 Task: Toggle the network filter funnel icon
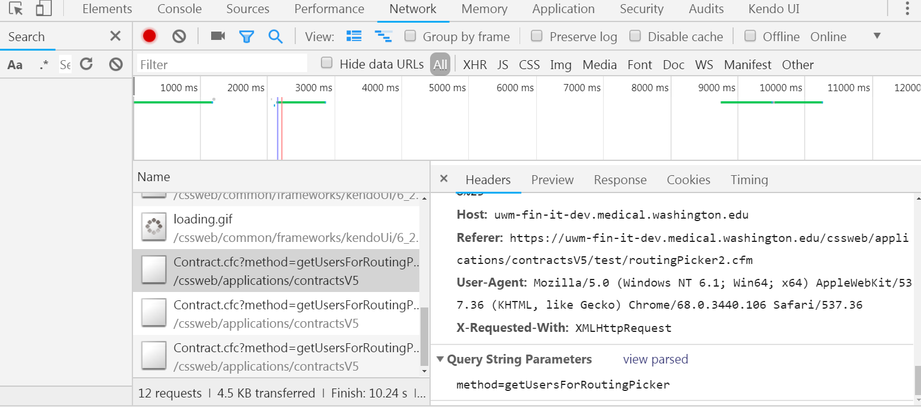tap(246, 36)
